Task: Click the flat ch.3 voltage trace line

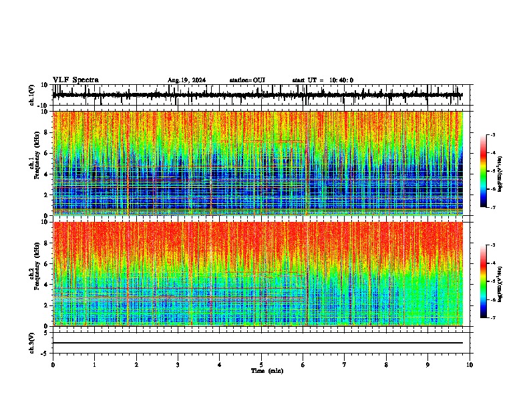Action: (x=257, y=343)
